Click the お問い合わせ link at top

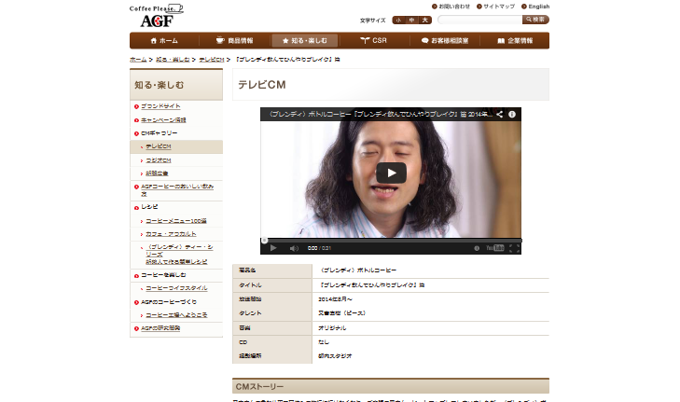click(x=451, y=7)
